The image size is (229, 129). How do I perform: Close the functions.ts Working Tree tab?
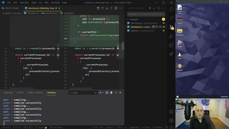(59, 8)
